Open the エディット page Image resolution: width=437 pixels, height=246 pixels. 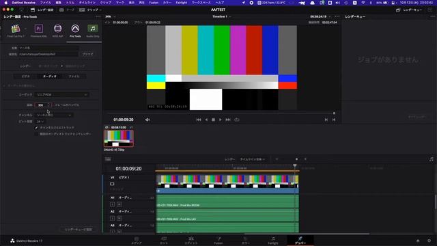pyautogui.click(x=191, y=241)
